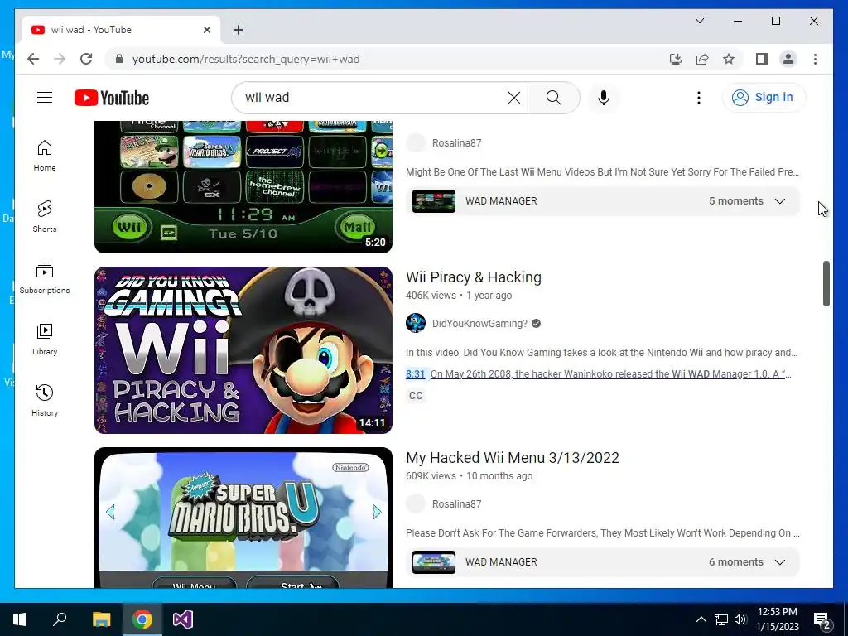The height and width of the screenshot is (636, 848).
Task: Click the browser address bar URL
Action: (246, 59)
